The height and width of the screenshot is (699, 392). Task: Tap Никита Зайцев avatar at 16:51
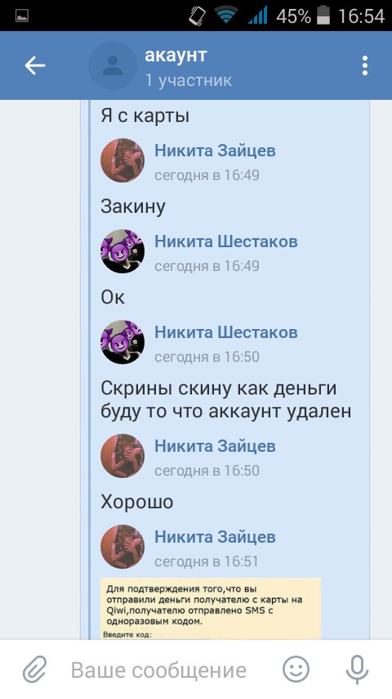(x=122, y=547)
